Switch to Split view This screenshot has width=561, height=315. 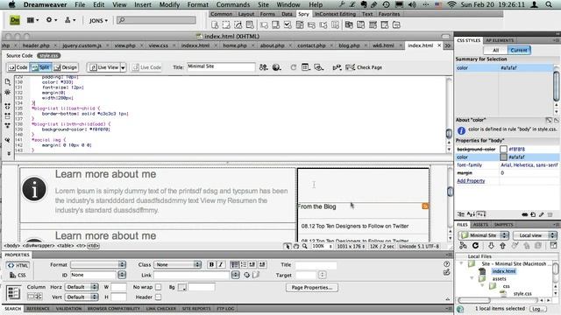pyautogui.click(x=40, y=67)
